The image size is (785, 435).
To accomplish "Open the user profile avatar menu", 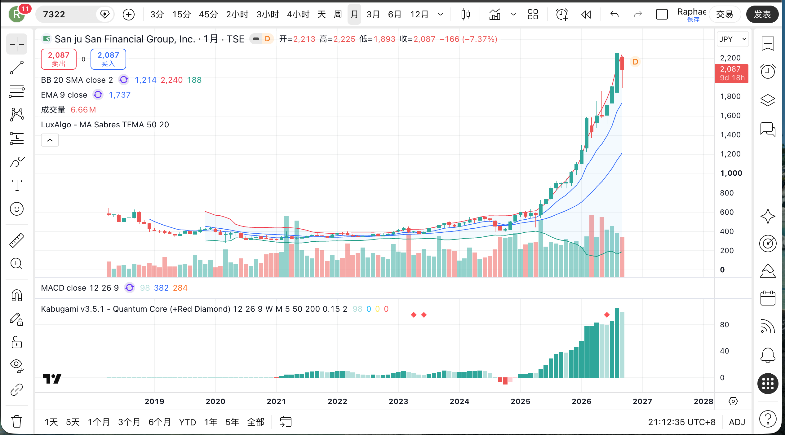I will pyautogui.click(x=17, y=14).
